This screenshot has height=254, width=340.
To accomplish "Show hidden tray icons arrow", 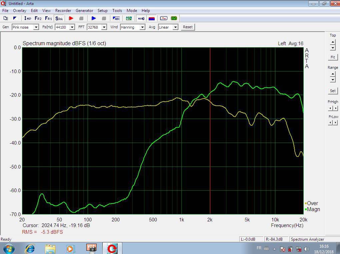I will [x=275, y=249].
